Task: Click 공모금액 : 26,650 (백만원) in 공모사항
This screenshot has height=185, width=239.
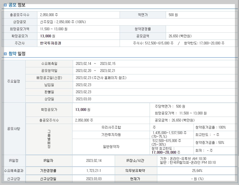Action: coord(174,120)
